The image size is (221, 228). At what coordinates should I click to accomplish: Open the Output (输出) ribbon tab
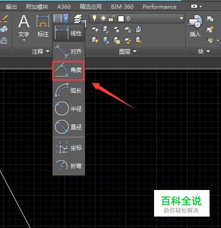click(x=11, y=7)
